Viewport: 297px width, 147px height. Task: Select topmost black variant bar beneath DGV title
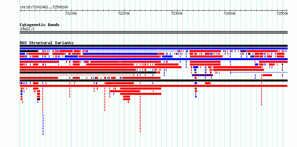(x=154, y=46)
